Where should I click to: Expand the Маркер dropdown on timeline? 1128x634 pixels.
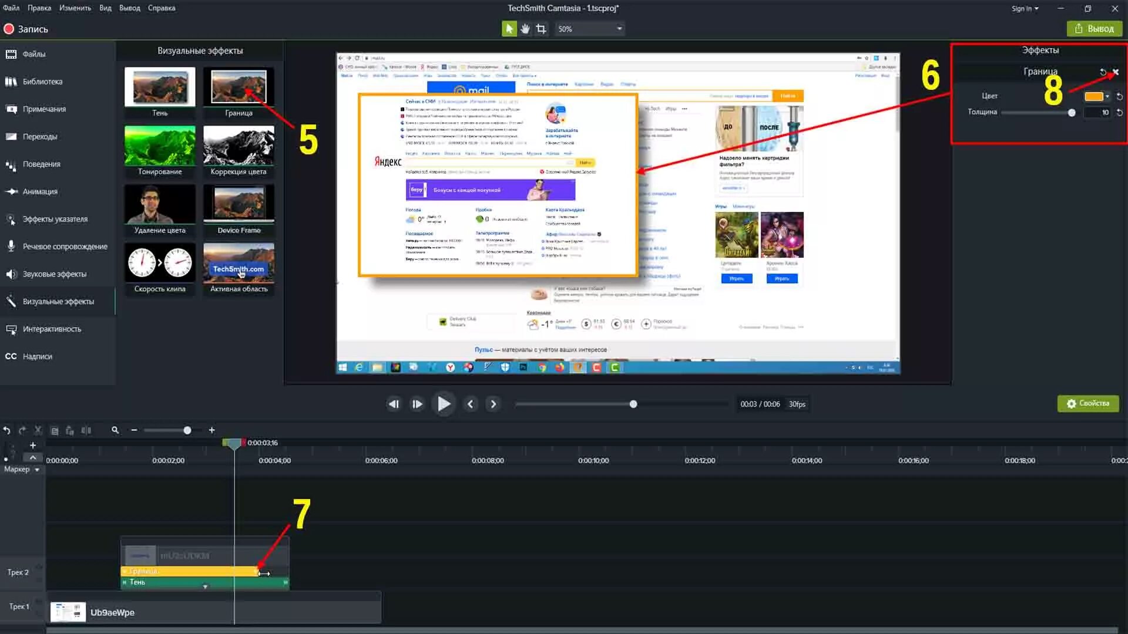37,470
